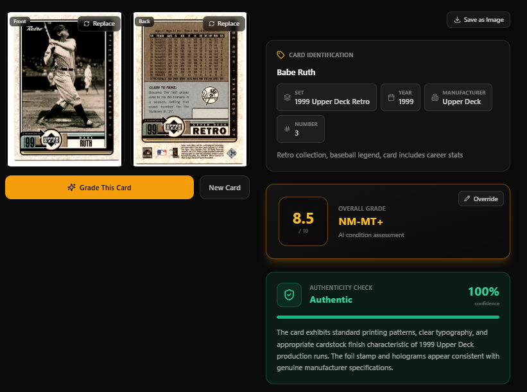This screenshot has width=527, height=392.
Task: Start over with the New Card button
Action: pos(225,188)
